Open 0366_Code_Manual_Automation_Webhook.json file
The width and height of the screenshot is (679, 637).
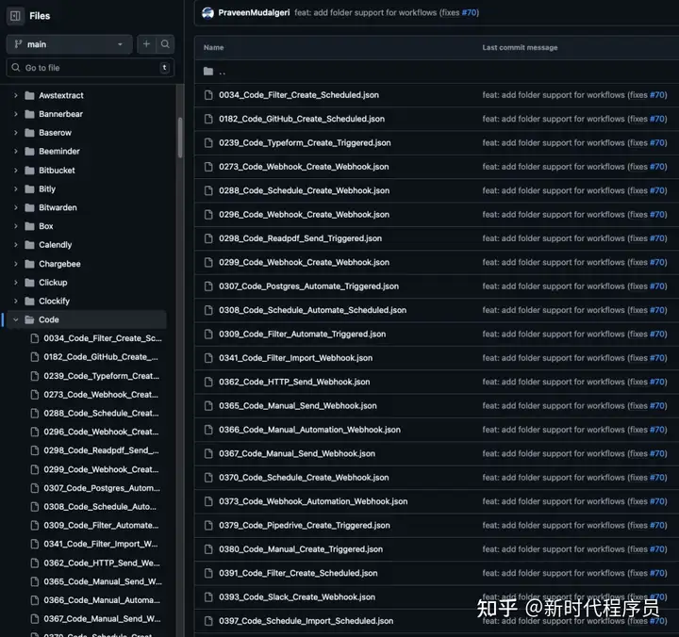pos(309,430)
